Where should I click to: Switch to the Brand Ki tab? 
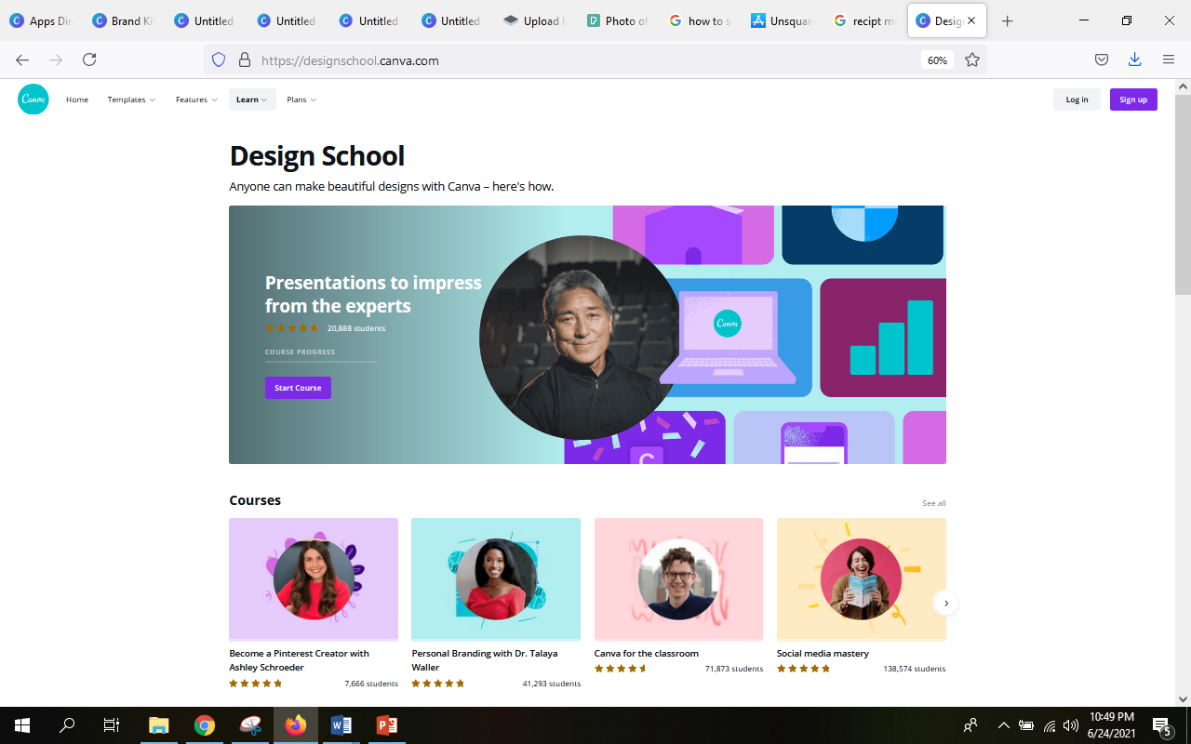click(x=123, y=20)
